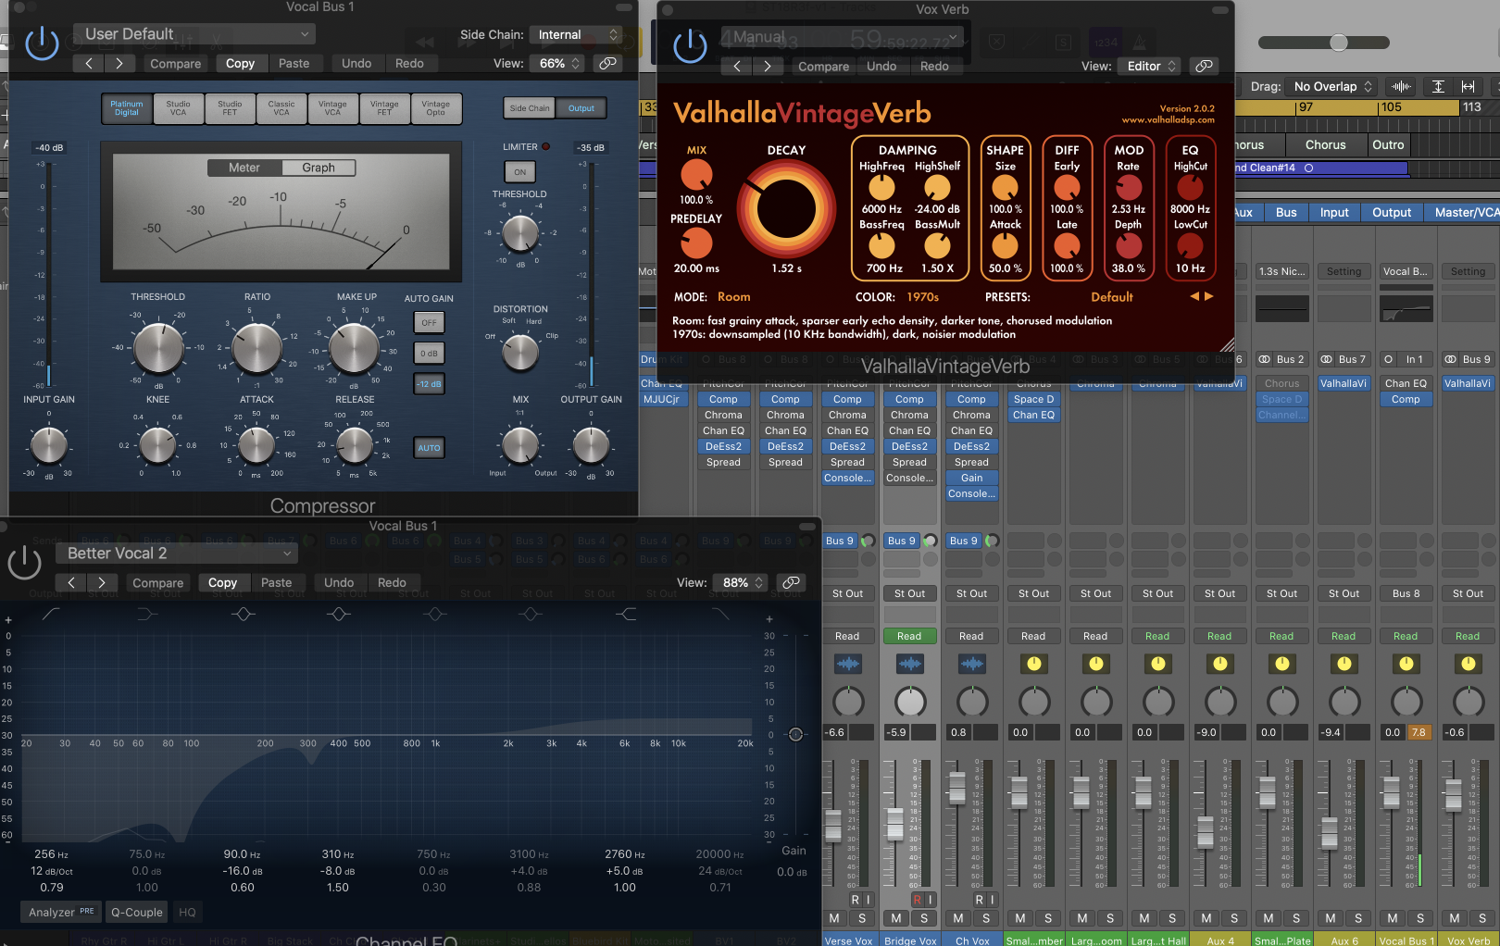Image resolution: width=1500 pixels, height=946 pixels.
Task: Open the Drag No Overlap dropdown
Action: coord(1332,86)
